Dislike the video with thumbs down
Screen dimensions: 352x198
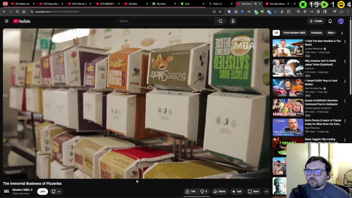pyautogui.click(x=204, y=191)
